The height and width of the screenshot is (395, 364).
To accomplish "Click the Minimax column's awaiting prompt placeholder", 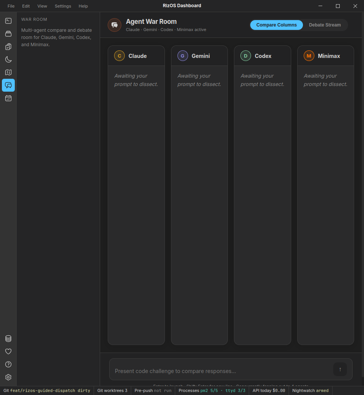I will pos(325,80).
